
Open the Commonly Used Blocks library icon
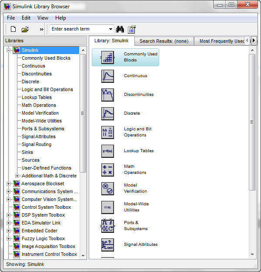tap(107, 58)
